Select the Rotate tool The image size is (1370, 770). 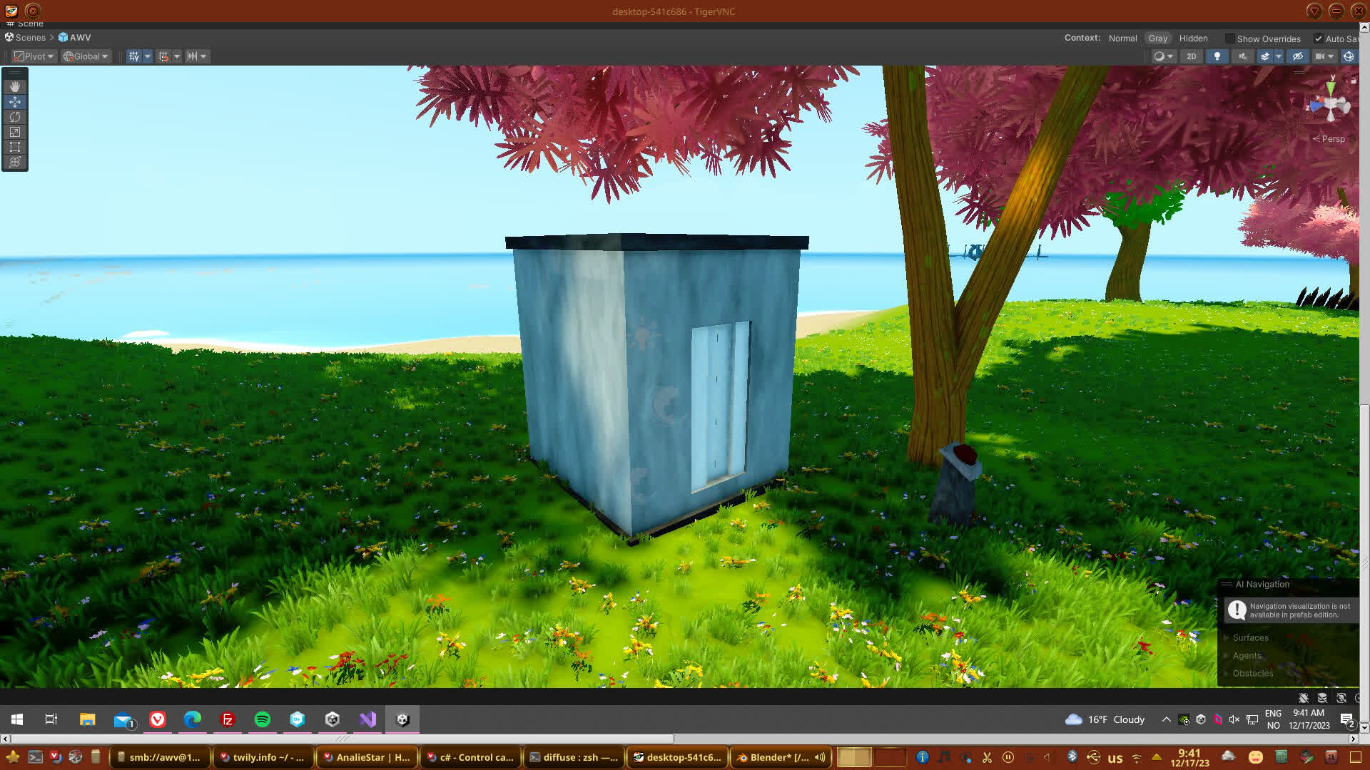[x=14, y=117]
